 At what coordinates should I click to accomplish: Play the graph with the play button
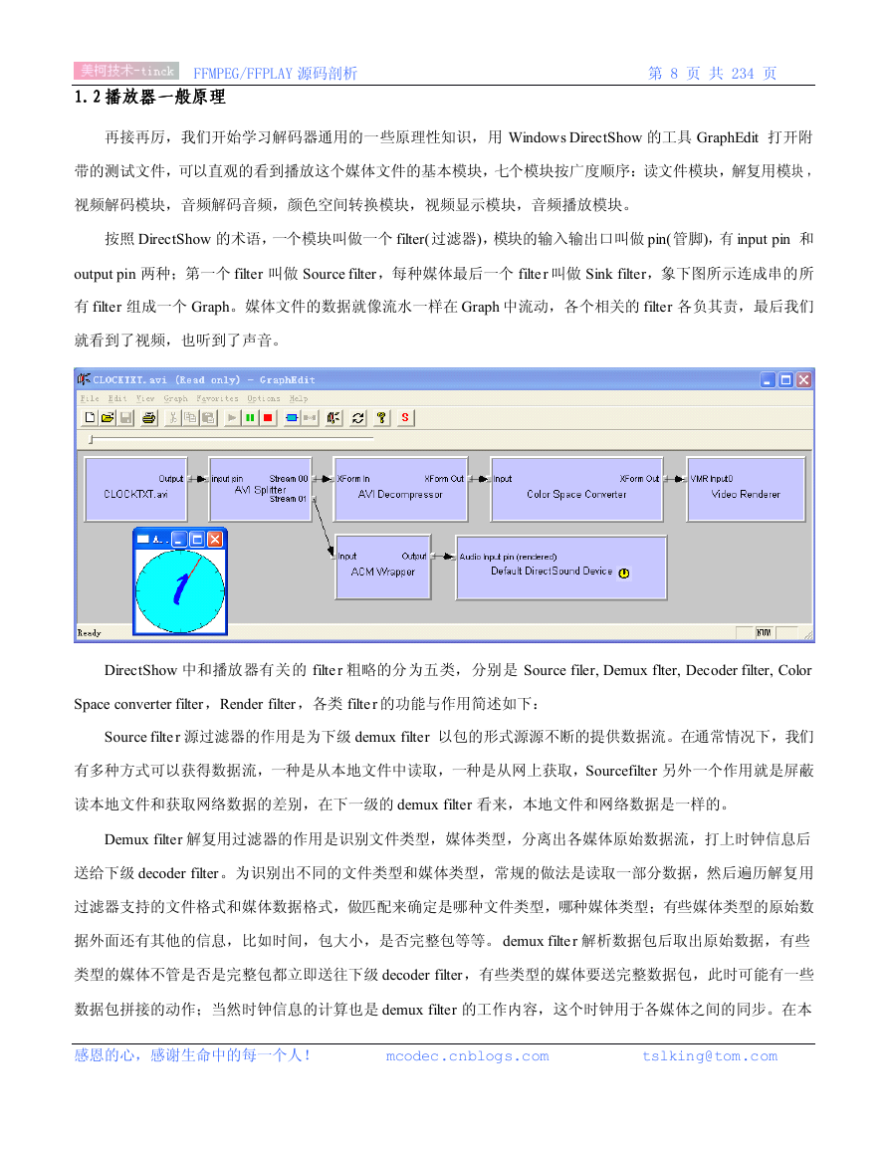pyautogui.click(x=232, y=418)
